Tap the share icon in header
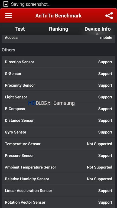Image resolution: width=117 pixels, height=208 pixels. coord(109,16)
